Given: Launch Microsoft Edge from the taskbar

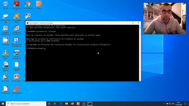Looking at the screenshot, I should pos(61,104).
